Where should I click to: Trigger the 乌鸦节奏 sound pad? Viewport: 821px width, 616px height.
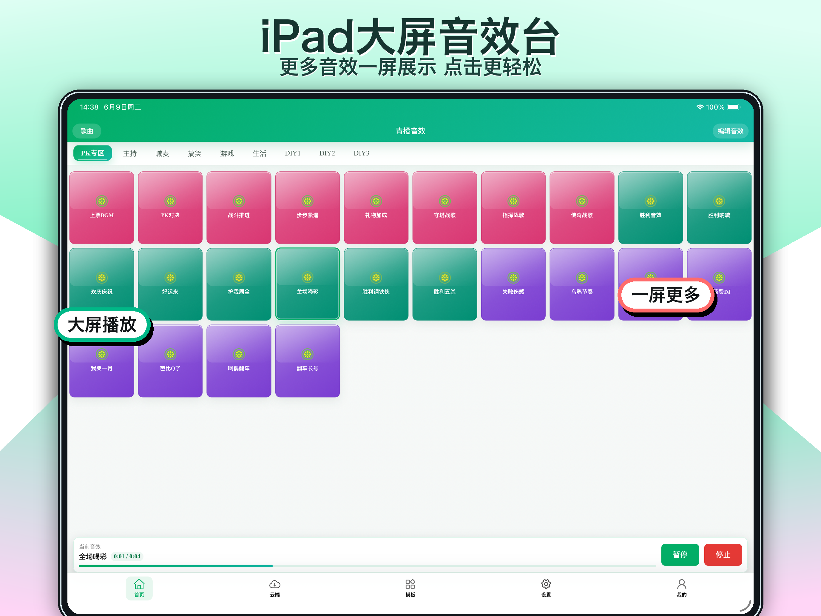[x=582, y=284]
